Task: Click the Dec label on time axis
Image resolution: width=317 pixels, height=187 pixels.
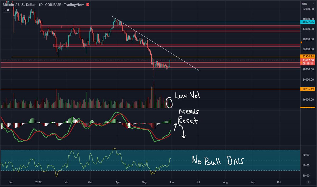Action: click(11, 182)
